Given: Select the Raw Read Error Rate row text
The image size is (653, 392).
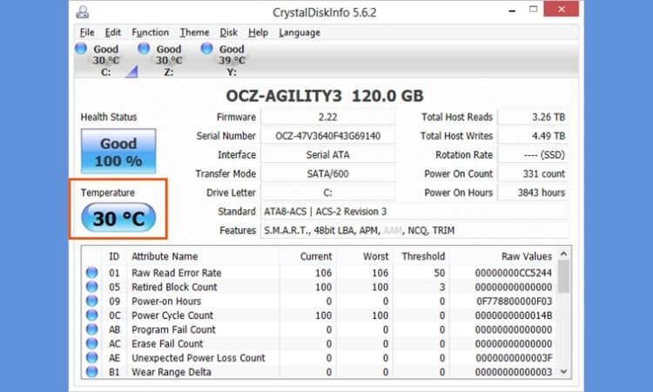Looking at the screenshot, I should 177,273.
